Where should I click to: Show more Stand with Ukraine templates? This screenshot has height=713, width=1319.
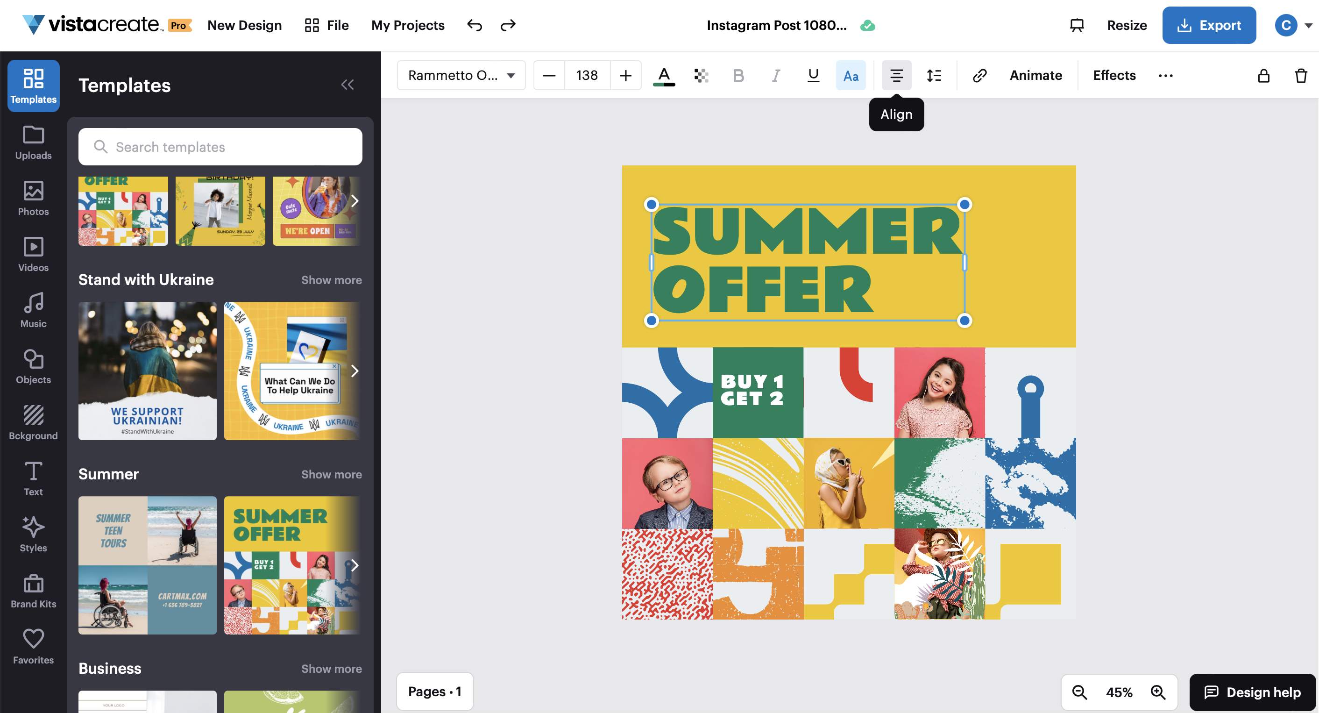point(331,280)
